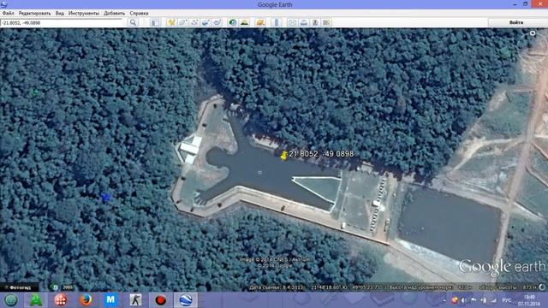
Task: Toggle the sidebar panel icon
Action: (155, 23)
